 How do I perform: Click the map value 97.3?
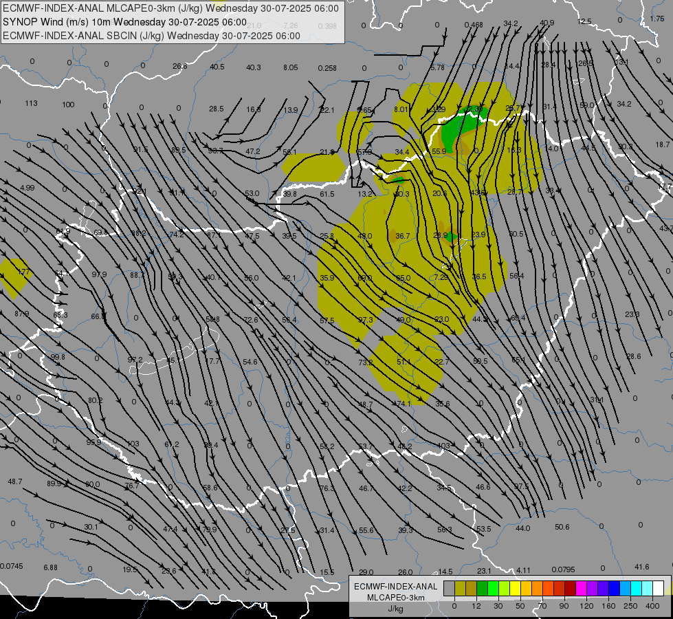(x=365, y=320)
